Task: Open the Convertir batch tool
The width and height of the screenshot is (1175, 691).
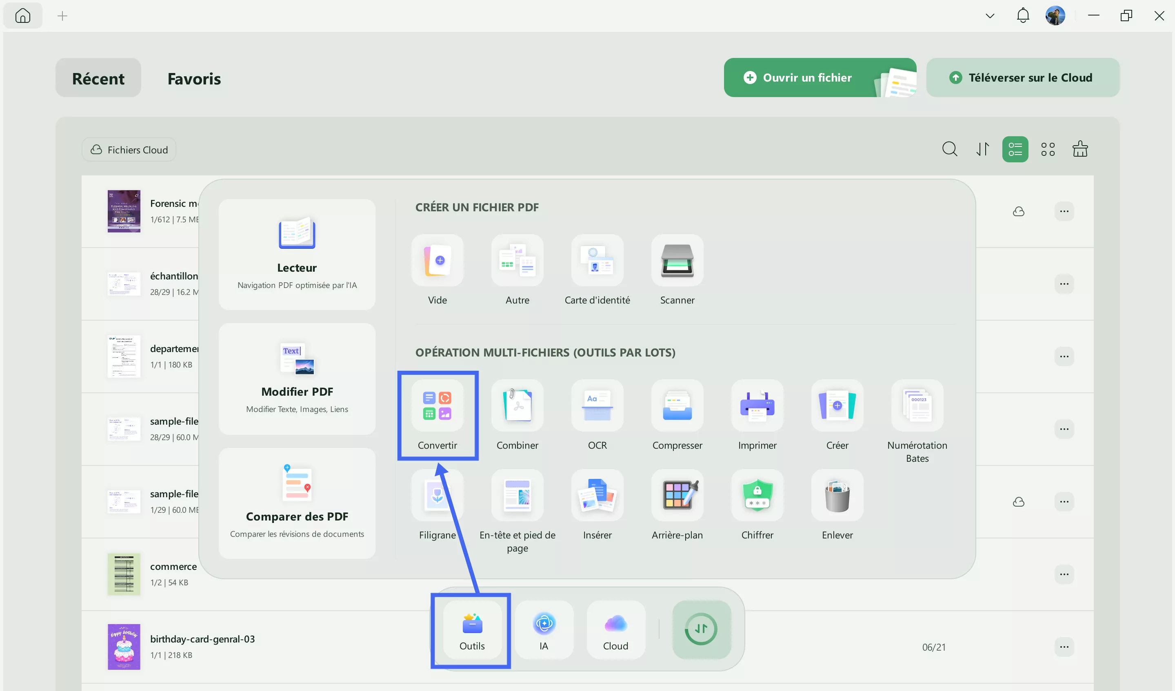Action: click(437, 406)
